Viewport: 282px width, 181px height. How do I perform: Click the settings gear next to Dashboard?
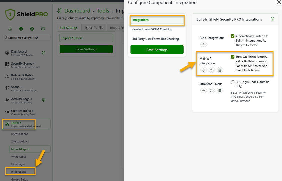pyautogui.click(x=44, y=53)
